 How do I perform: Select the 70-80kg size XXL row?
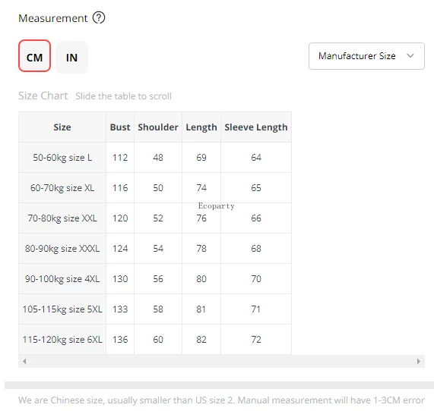click(x=155, y=218)
